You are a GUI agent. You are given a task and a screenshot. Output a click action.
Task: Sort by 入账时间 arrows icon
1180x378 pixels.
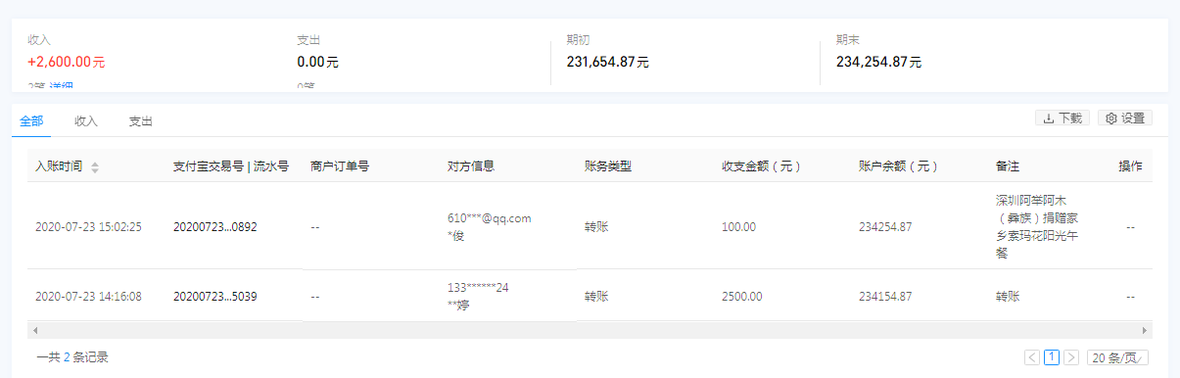click(x=95, y=167)
